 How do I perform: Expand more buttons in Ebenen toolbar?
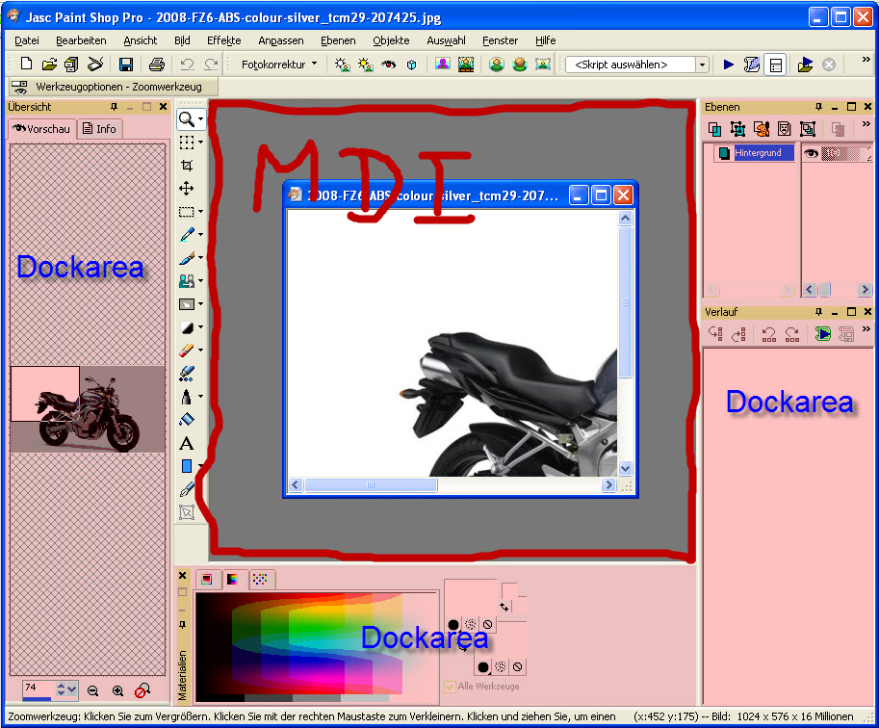[866, 124]
